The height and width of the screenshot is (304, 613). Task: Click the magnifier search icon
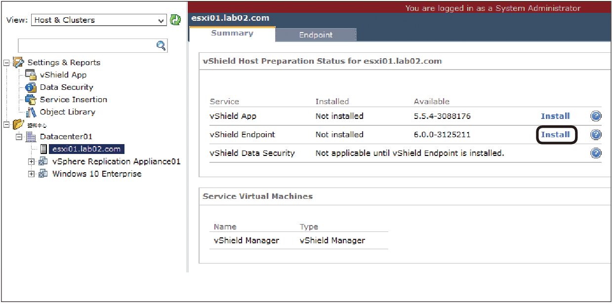coord(161,46)
